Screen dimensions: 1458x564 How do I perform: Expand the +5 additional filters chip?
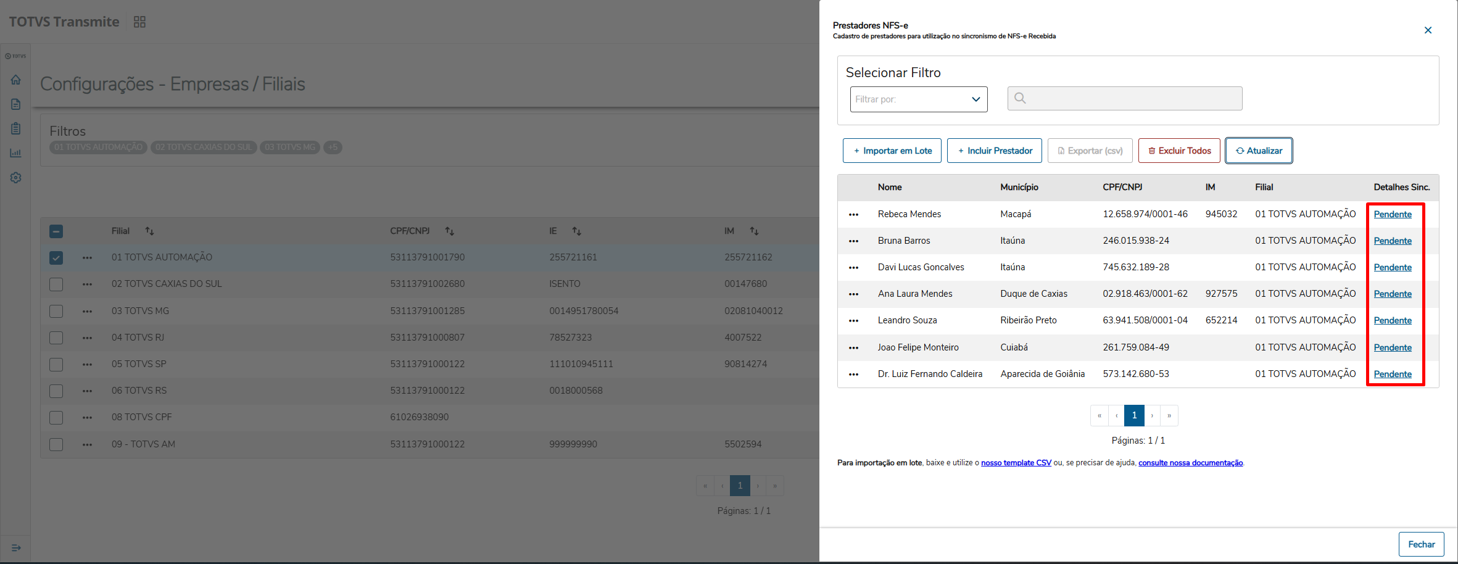tap(333, 147)
